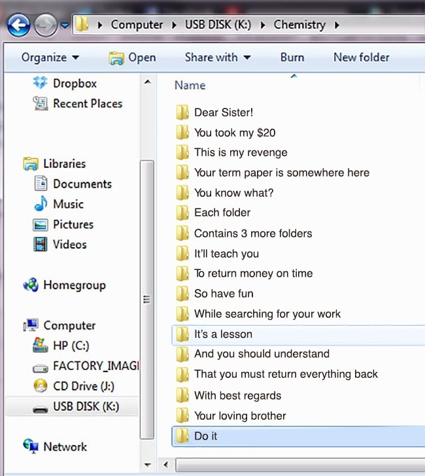This screenshot has width=425, height=476.
Task: Open the Videos library icon
Action: click(x=41, y=245)
